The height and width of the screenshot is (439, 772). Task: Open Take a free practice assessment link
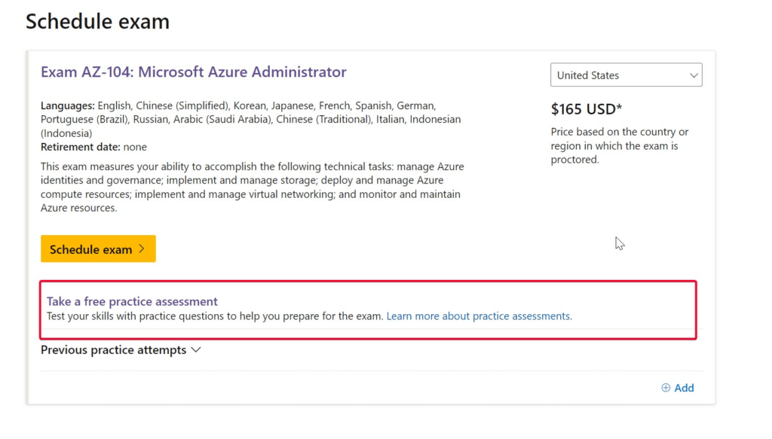click(x=132, y=301)
